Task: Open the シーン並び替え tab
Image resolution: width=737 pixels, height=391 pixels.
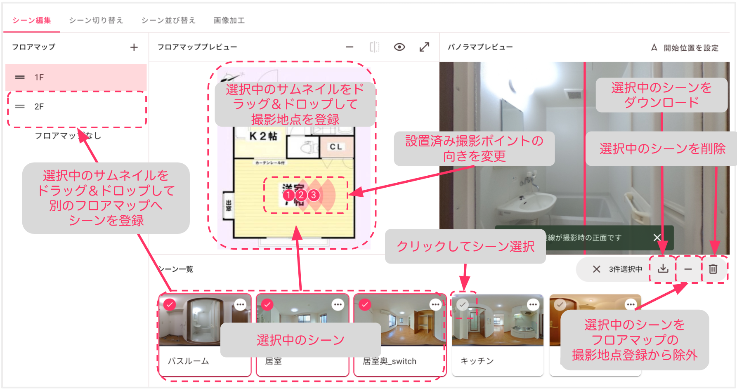Action: tap(168, 20)
